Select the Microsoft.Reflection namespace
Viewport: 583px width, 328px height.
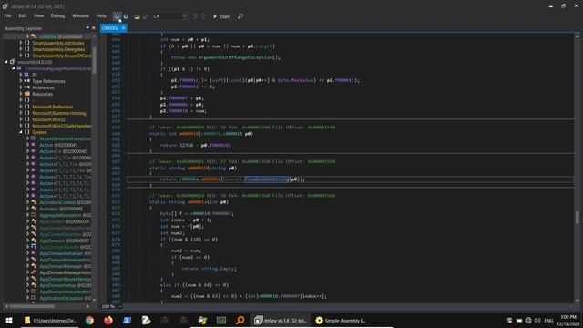coord(53,107)
